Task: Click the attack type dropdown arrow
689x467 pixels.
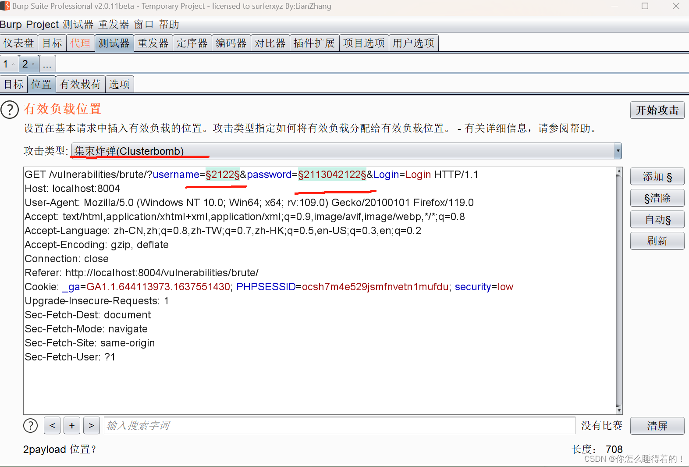Action: [618, 151]
